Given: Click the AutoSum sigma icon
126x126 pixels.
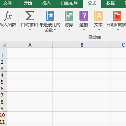Looking at the screenshot, I should pyautogui.click(x=29, y=16).
